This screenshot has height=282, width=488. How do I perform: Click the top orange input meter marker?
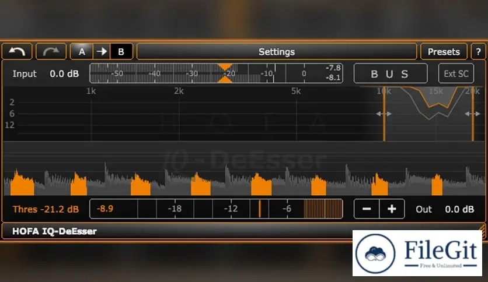pos(225,66)
